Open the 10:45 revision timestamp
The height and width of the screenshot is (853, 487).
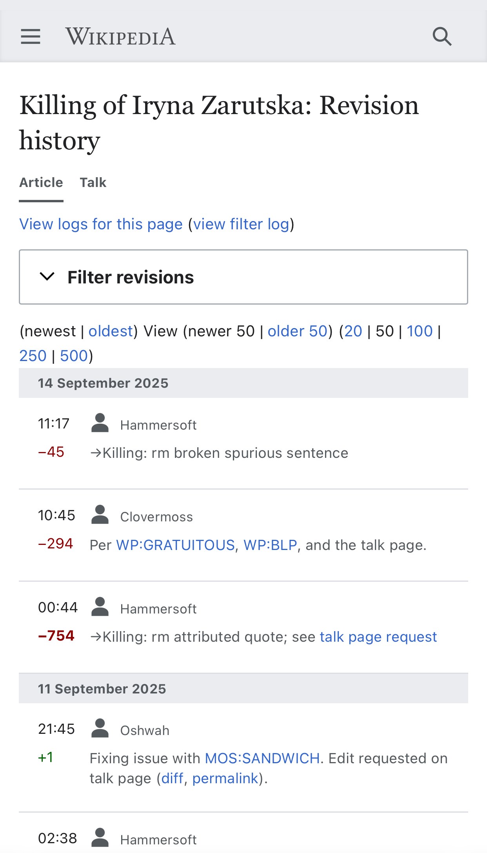pyautogui.click(x=56, y=515)
